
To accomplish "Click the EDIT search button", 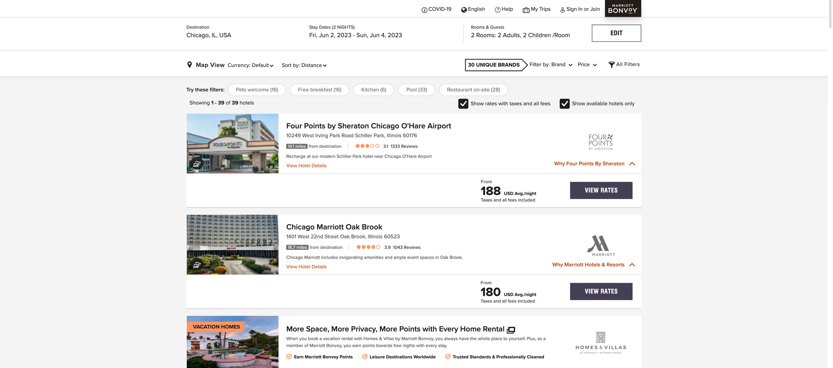I will click(616, 33).
